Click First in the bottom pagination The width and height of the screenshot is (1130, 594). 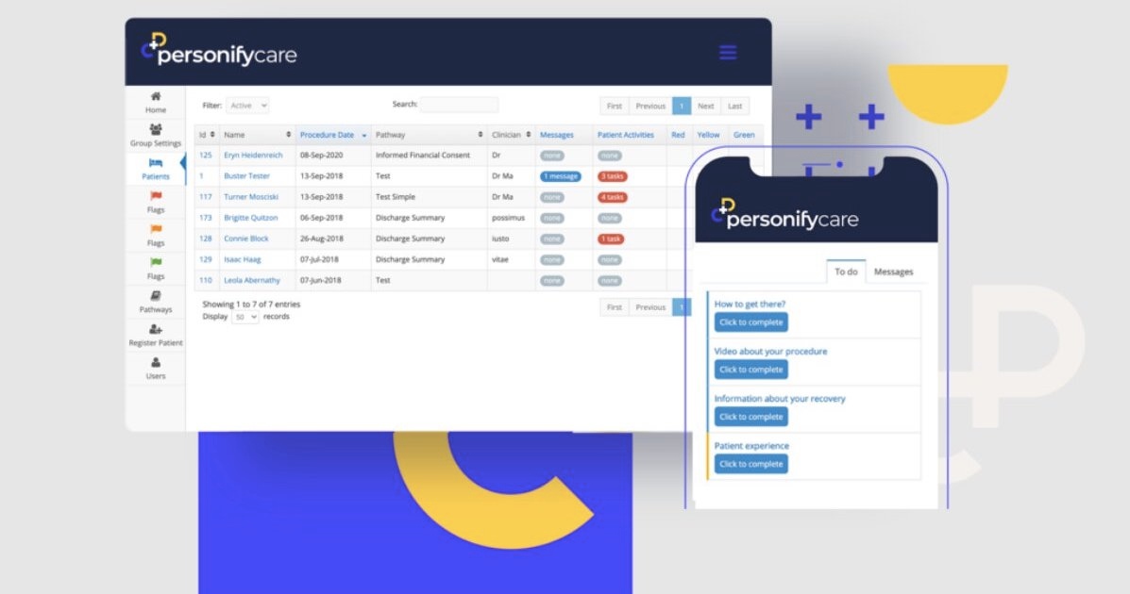tap(614, 307)
